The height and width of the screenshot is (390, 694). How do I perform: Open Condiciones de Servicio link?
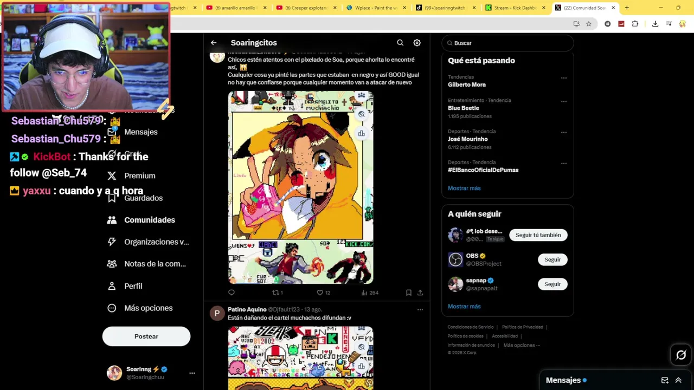[471, 327]
